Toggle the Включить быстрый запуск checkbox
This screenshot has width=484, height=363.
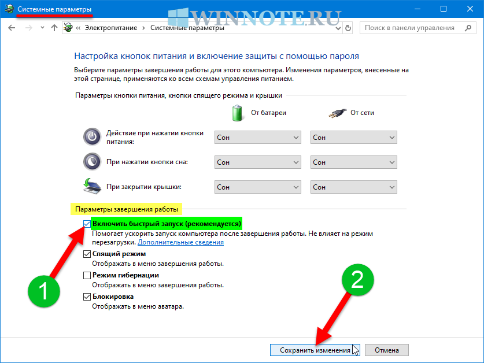click(x=87, y=224)
